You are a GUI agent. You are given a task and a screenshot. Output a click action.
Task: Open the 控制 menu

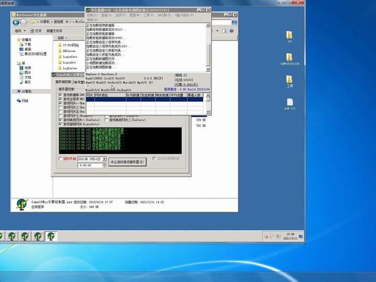pyautogui.click(x=92, y=15)
